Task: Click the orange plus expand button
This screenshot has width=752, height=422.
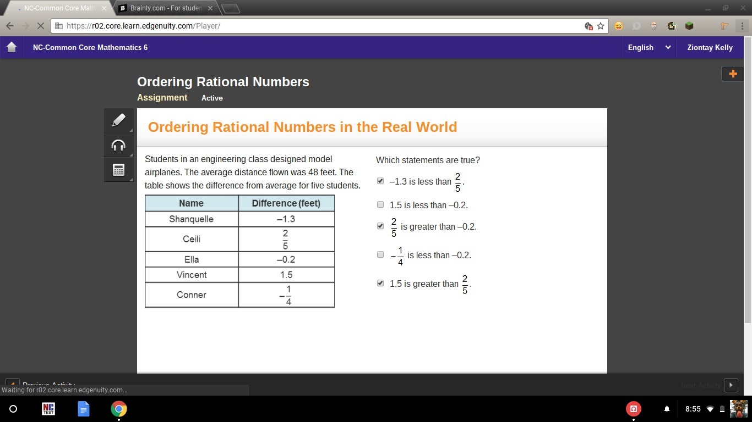Action: 733,74
